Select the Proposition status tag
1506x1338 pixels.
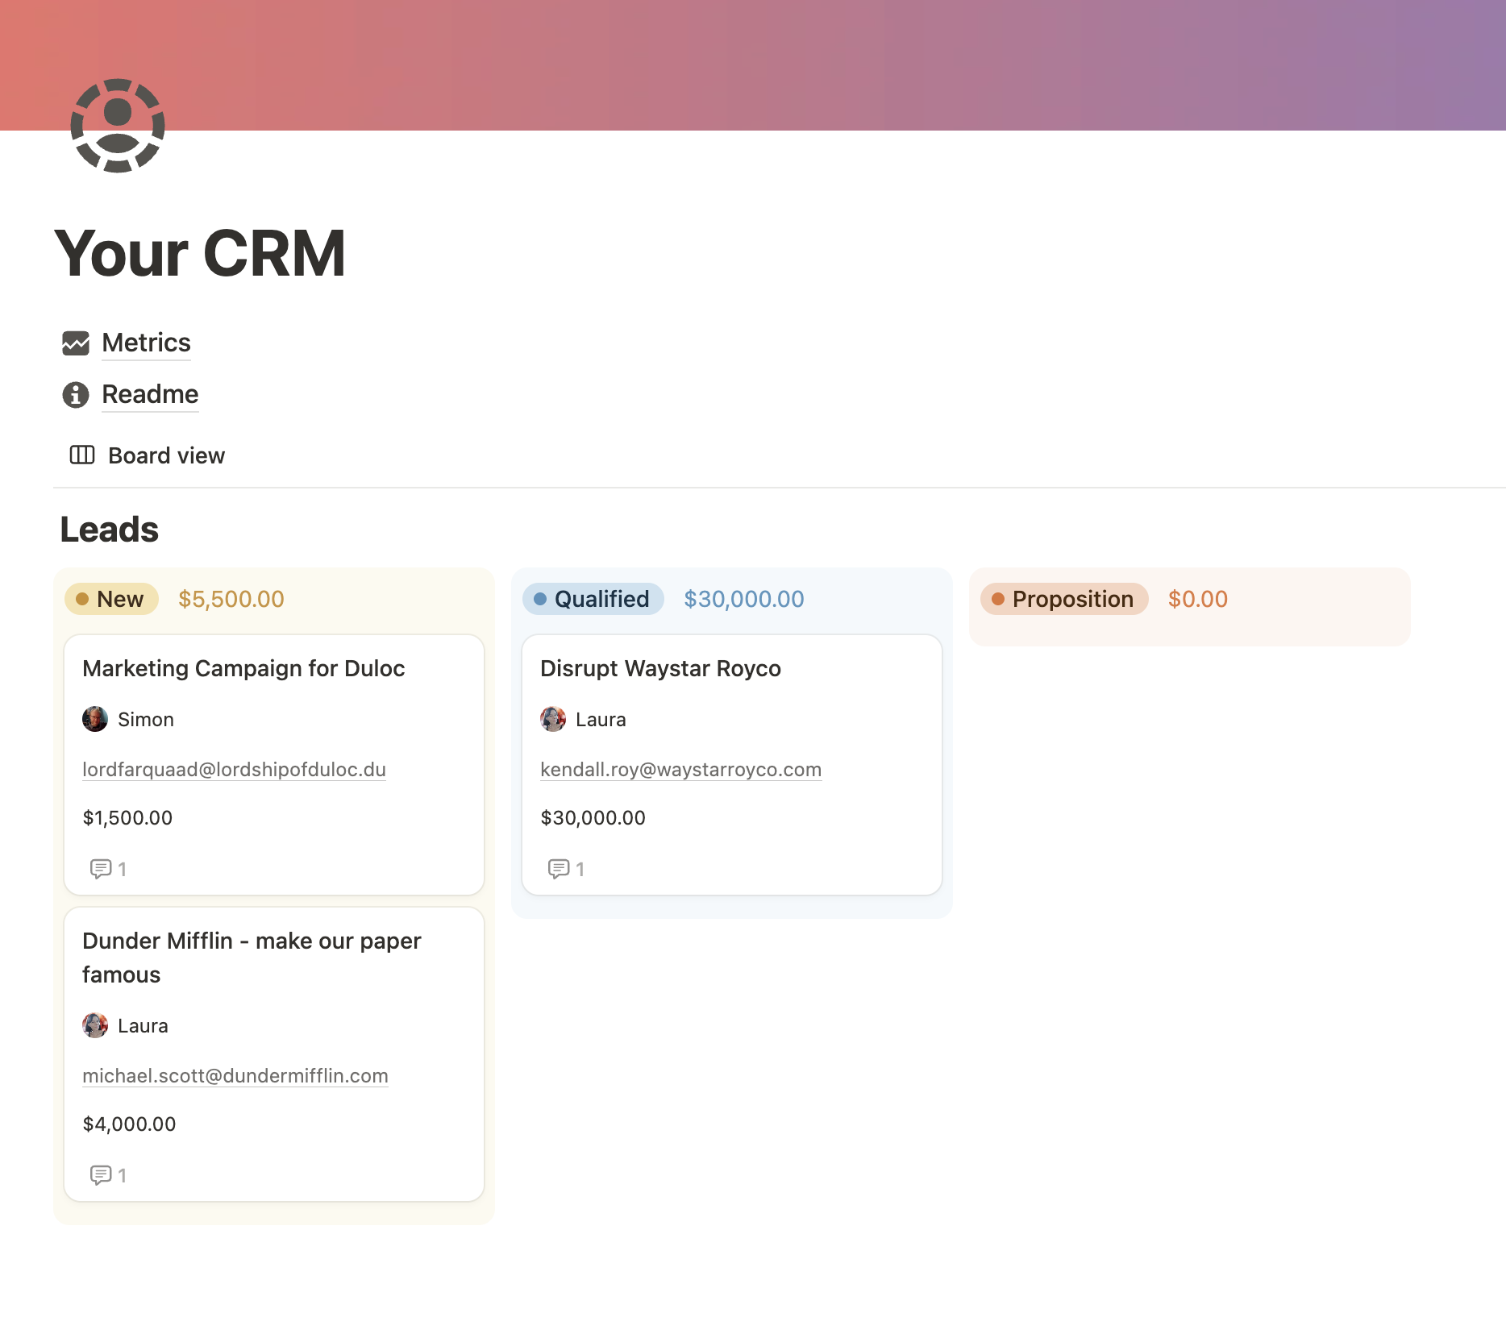coord(1063,599)
